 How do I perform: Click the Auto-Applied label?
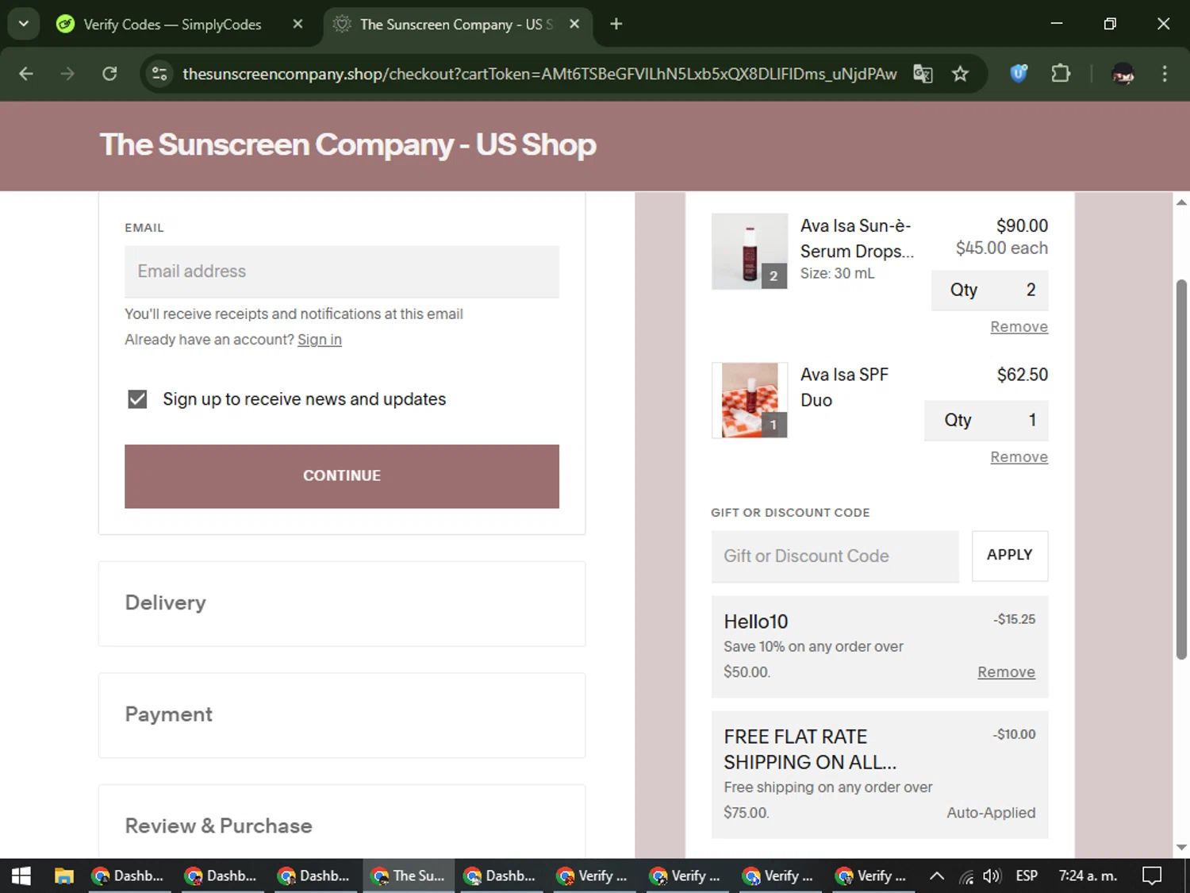991,813
